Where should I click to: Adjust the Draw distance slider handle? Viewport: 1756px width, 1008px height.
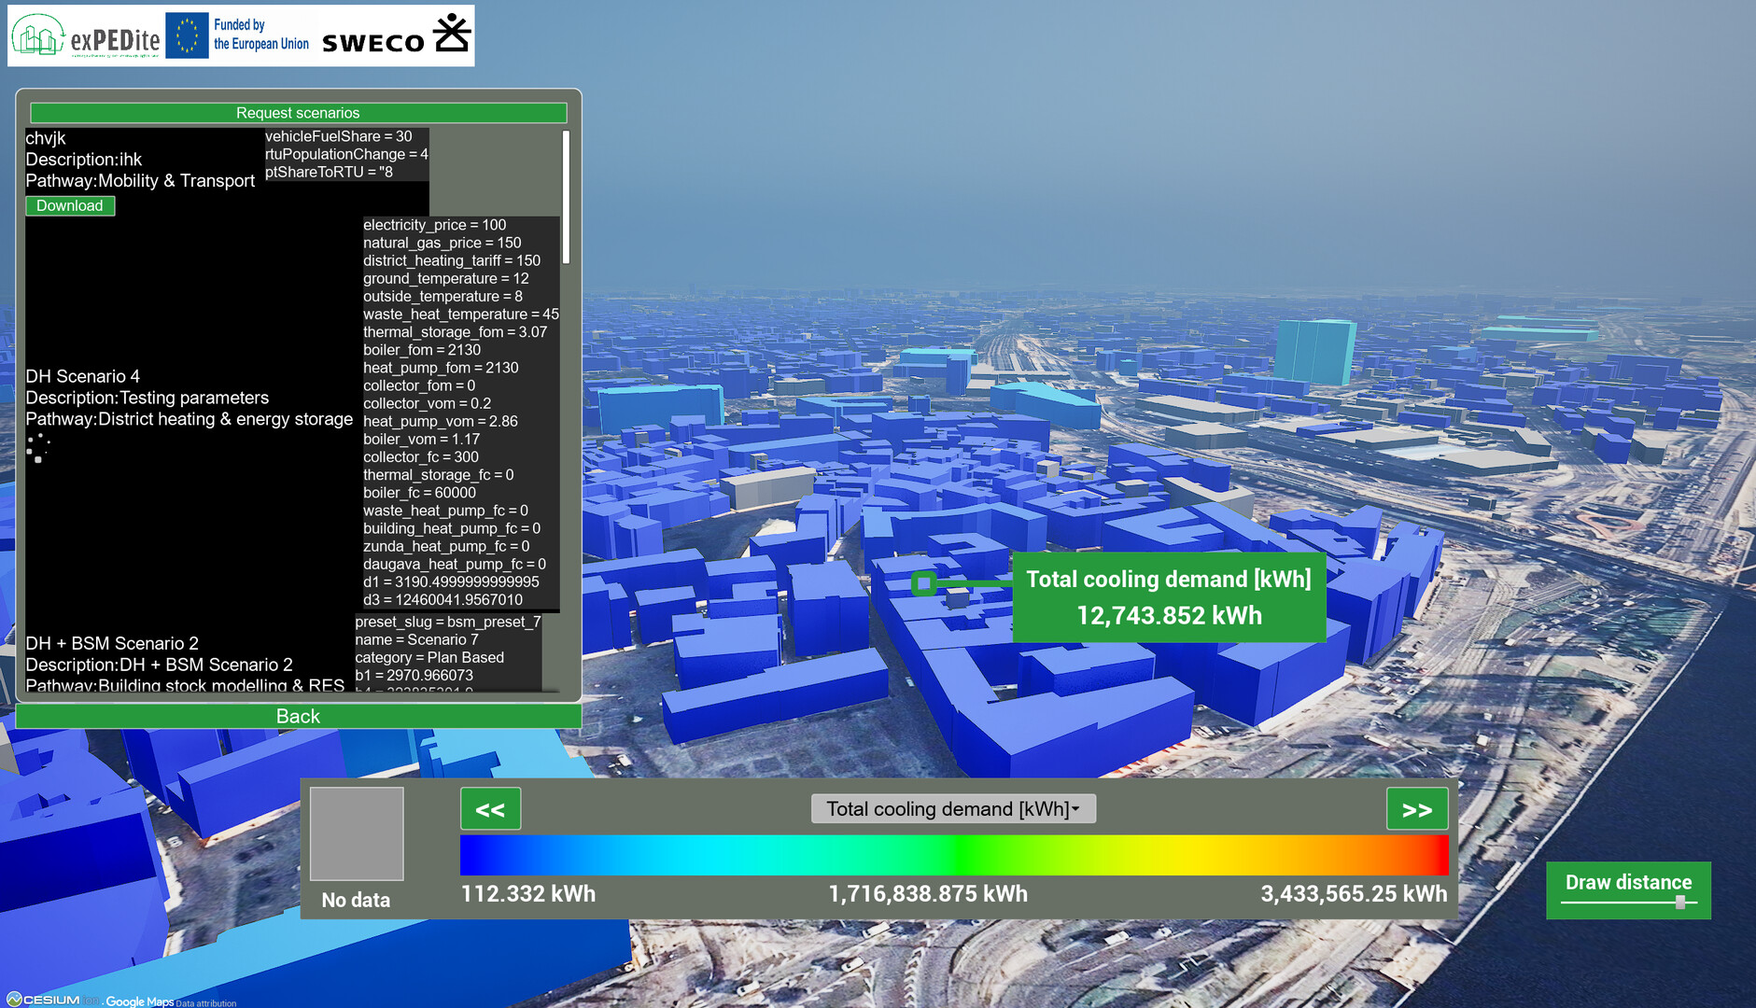click(1679, 903)
